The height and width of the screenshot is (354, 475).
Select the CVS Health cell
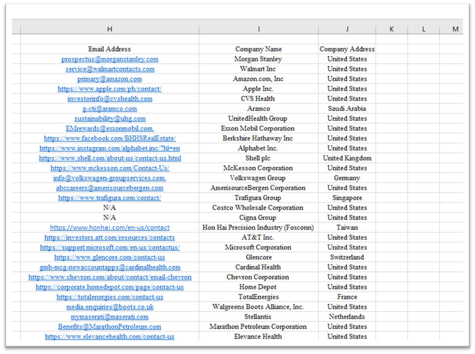point(259,99)
